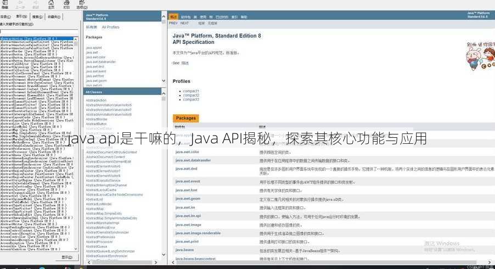Image resolution: width=495 pixels, height=269 pixels.
Task: Click the 打印 print toolbar icon
Action: [66, 4]
